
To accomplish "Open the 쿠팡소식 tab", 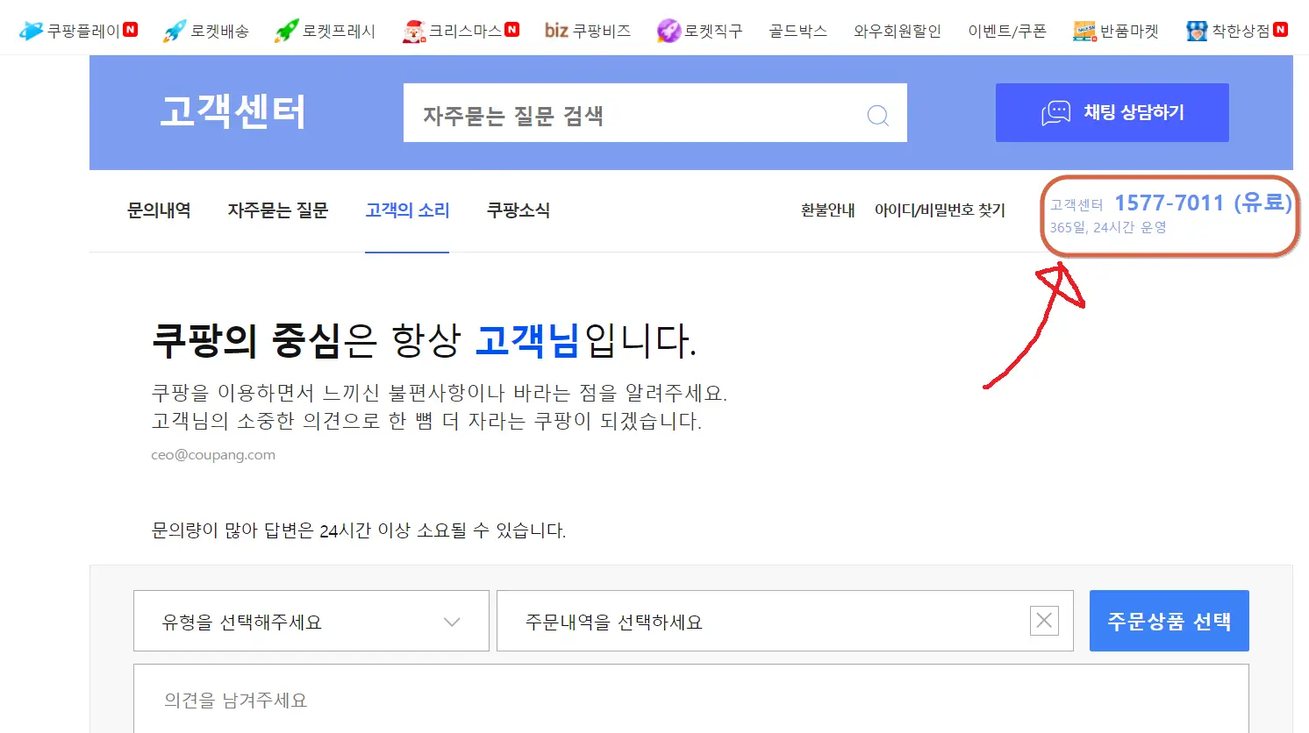I will point(517,210).
